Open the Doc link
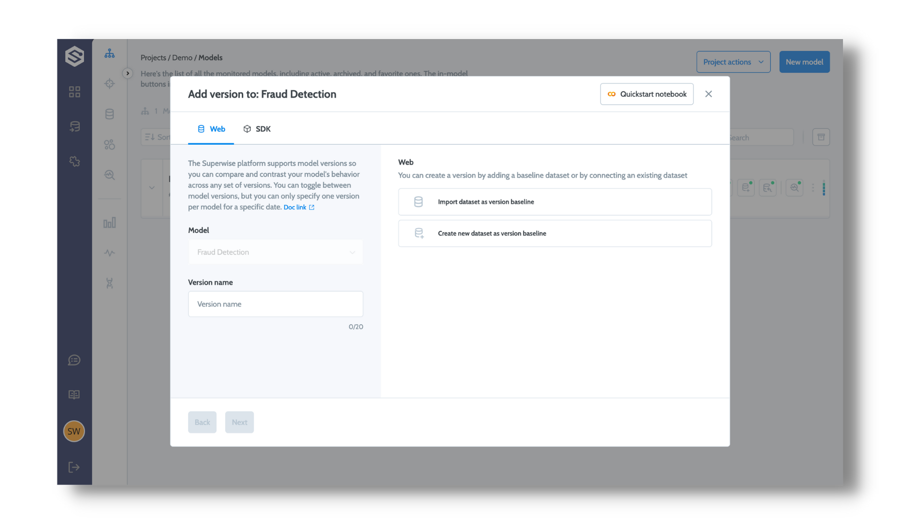899x524 pixels. (x=299, y=207)
